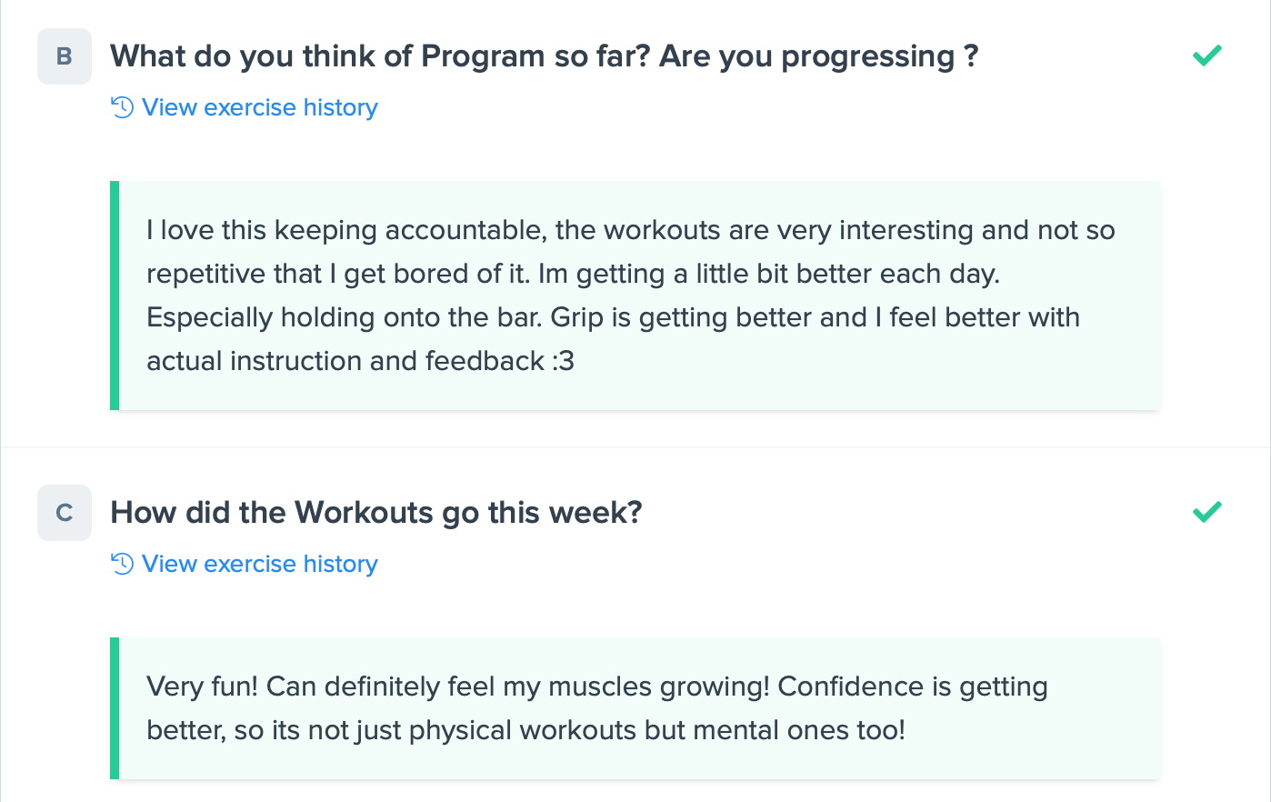Click the answer box starting 'Very fun!'
1271x802 pixels.
635,708
